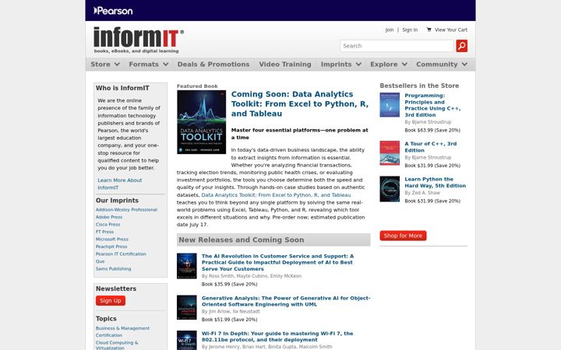Open Cloud Computing & Virtualization topic link
This screenshot has height=350, width=561.
coord(117,345)
